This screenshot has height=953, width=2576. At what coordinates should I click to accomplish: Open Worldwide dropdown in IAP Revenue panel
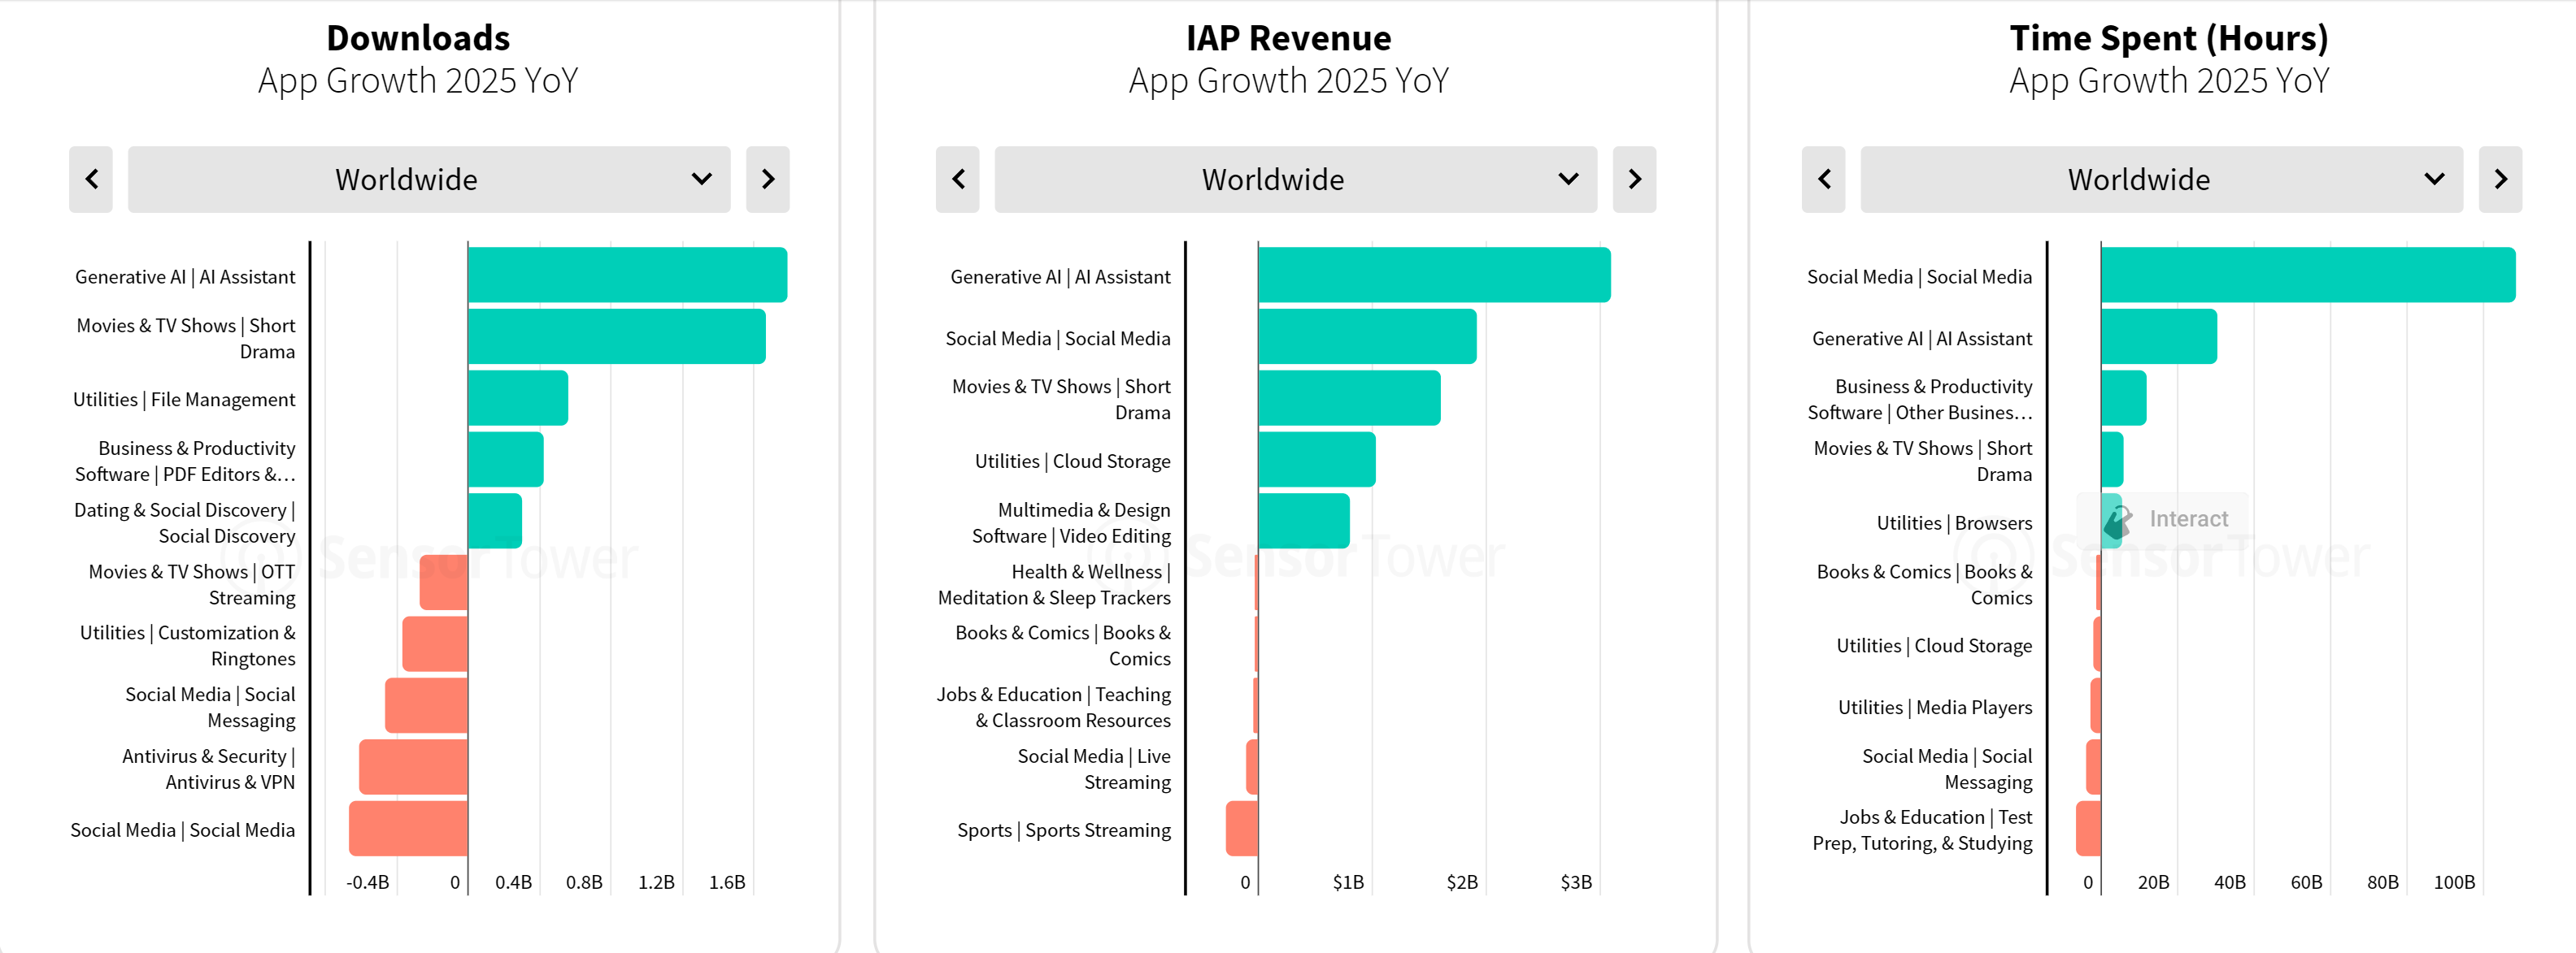point(1295,180)
